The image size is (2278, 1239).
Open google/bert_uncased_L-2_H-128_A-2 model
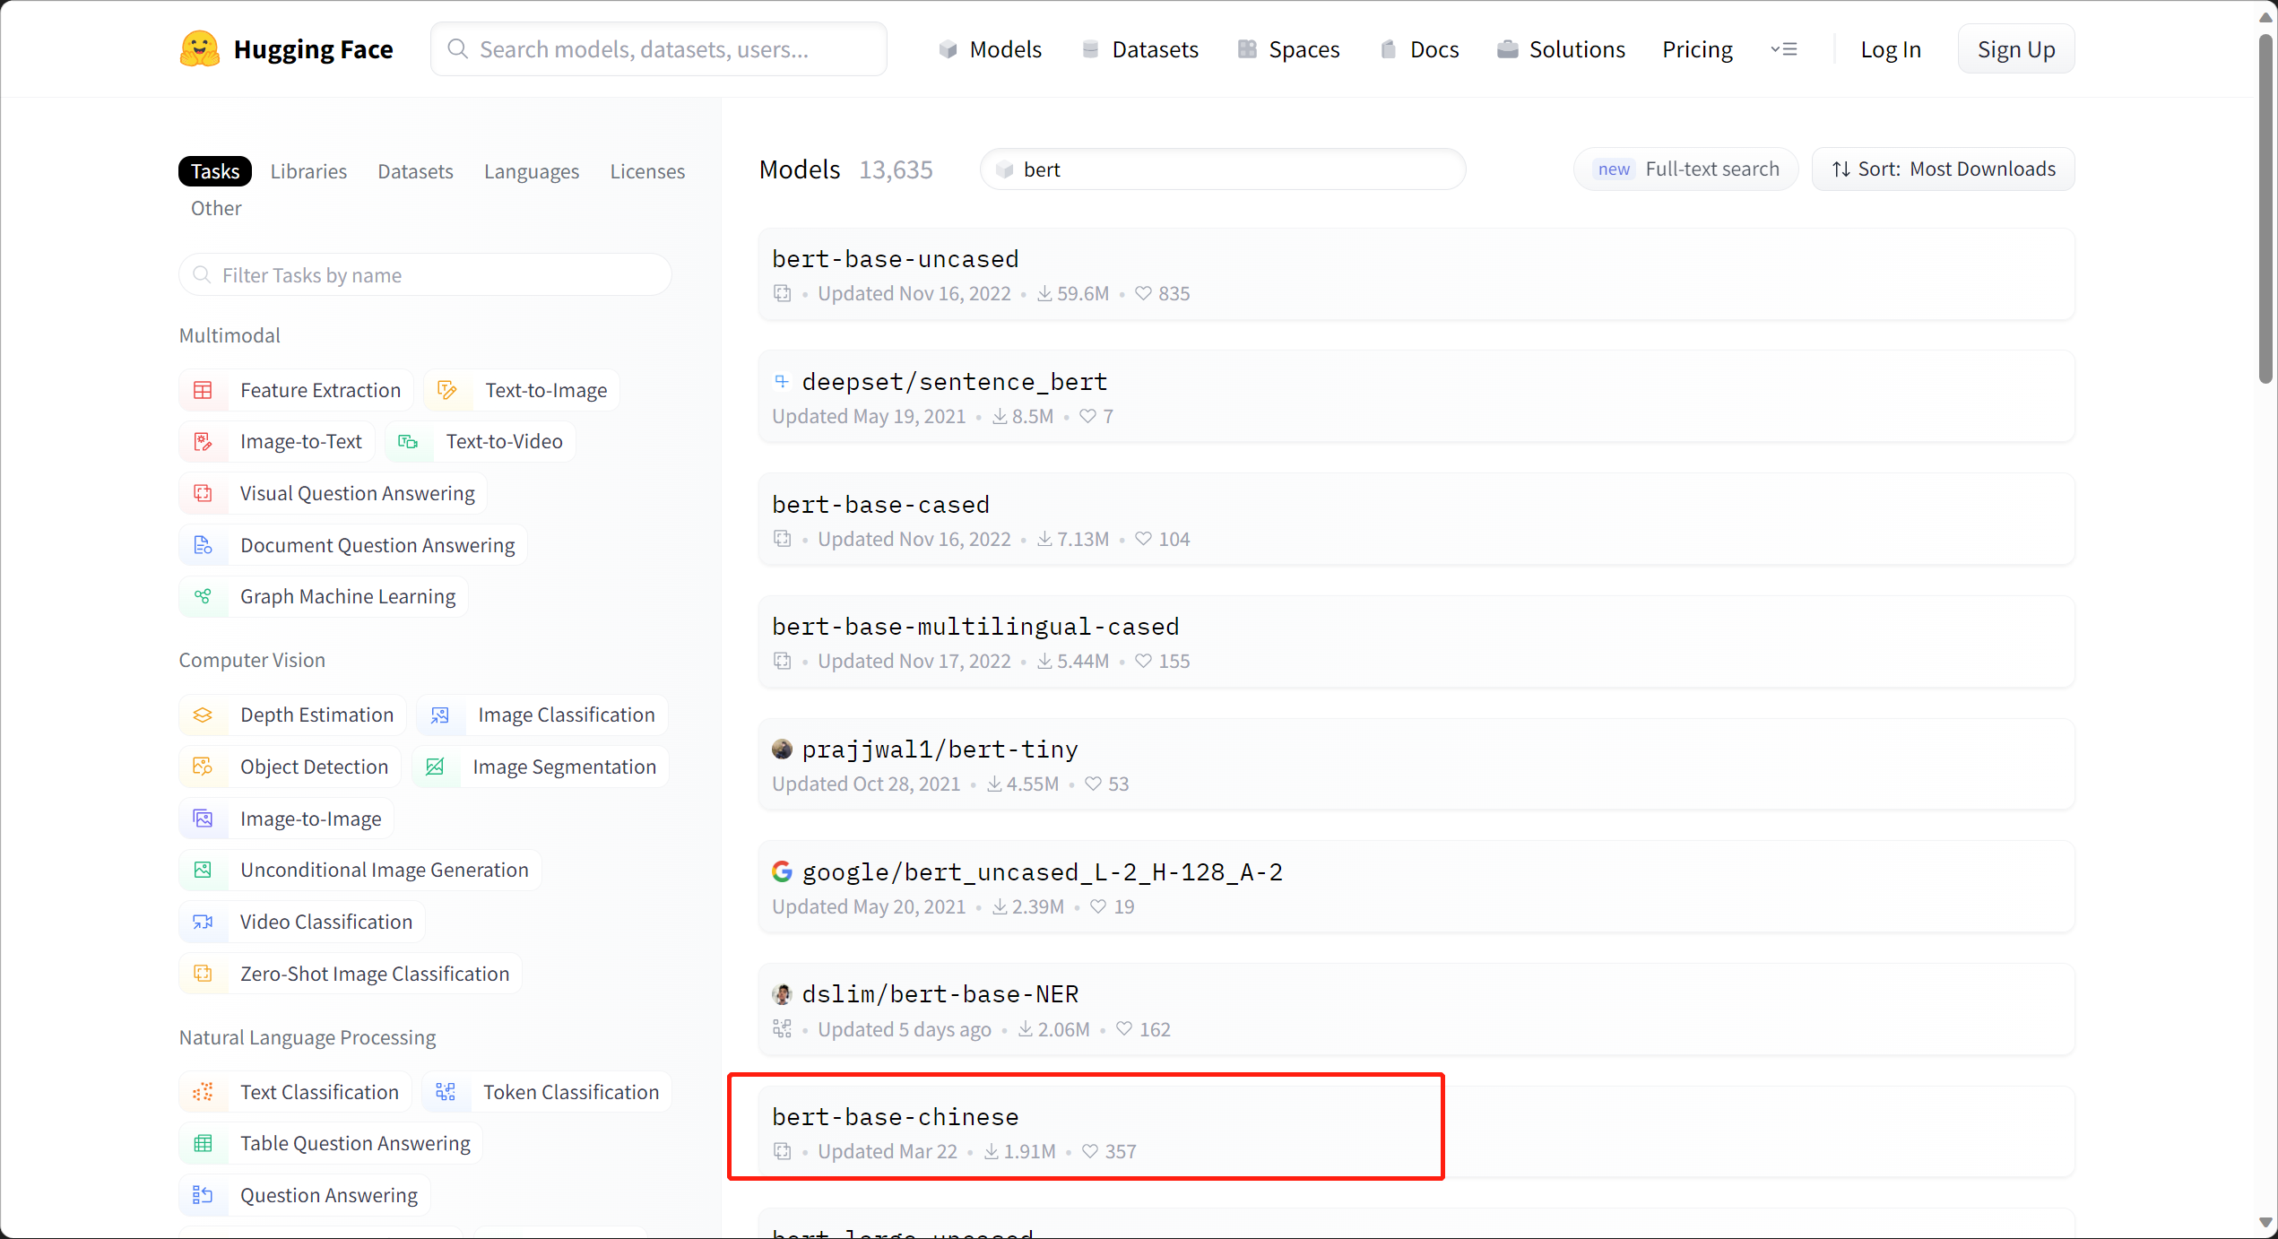click(x=1416, y=888)
